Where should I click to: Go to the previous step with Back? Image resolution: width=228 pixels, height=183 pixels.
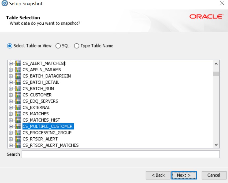[158, 175]
